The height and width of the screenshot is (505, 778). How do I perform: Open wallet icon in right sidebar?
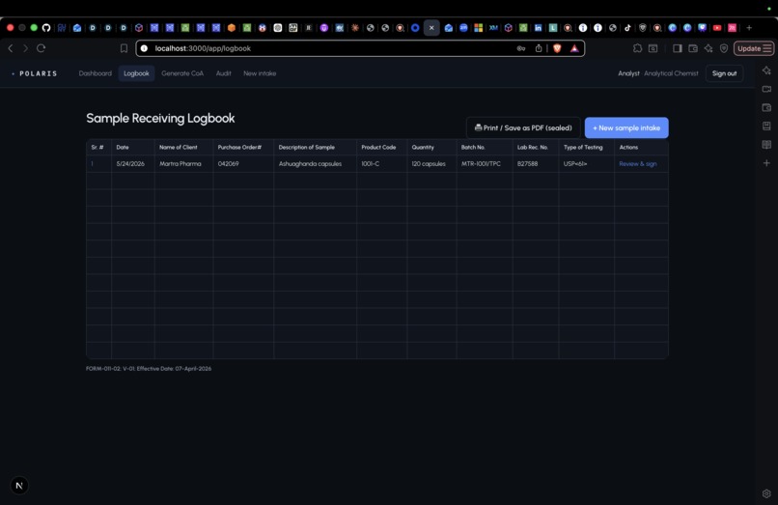[x=766, y=107]
